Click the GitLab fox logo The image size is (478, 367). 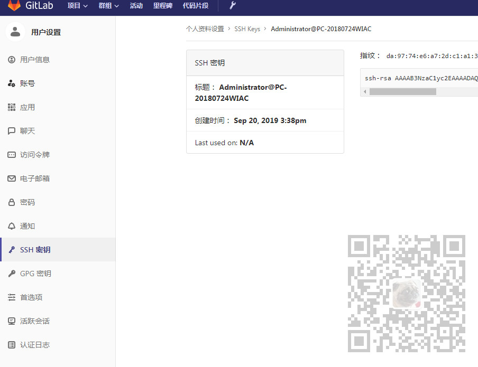pyautogui.click(x=14, y=5)
